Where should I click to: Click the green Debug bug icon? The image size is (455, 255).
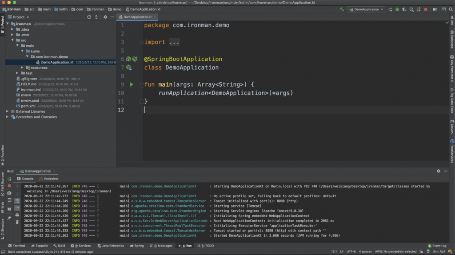[x=397, y=9]
